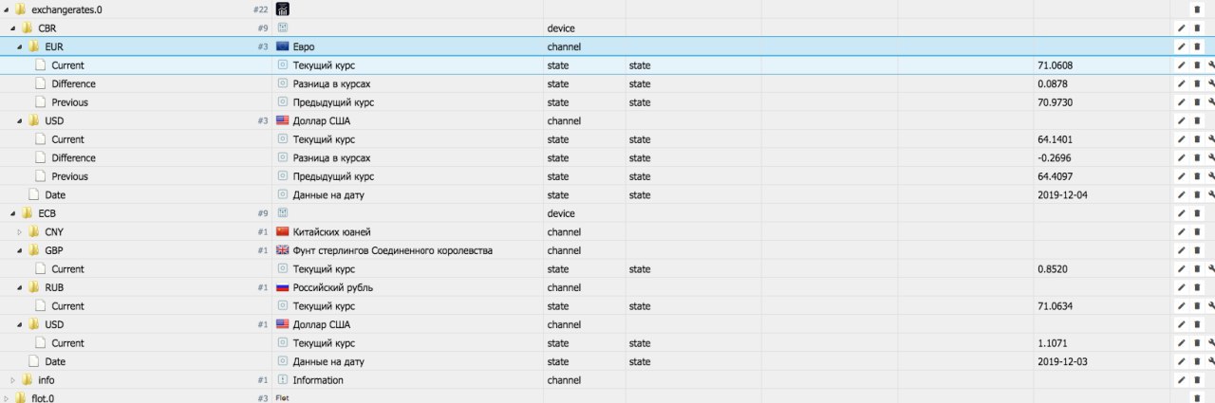
Task: Edit the state with value 64.1401
Action: click(x=1182, y=139)
